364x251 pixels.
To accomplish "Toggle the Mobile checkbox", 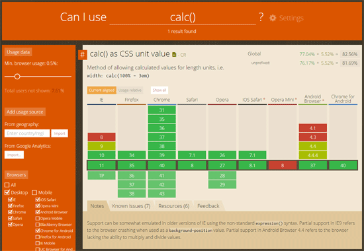I will point(34,192).
